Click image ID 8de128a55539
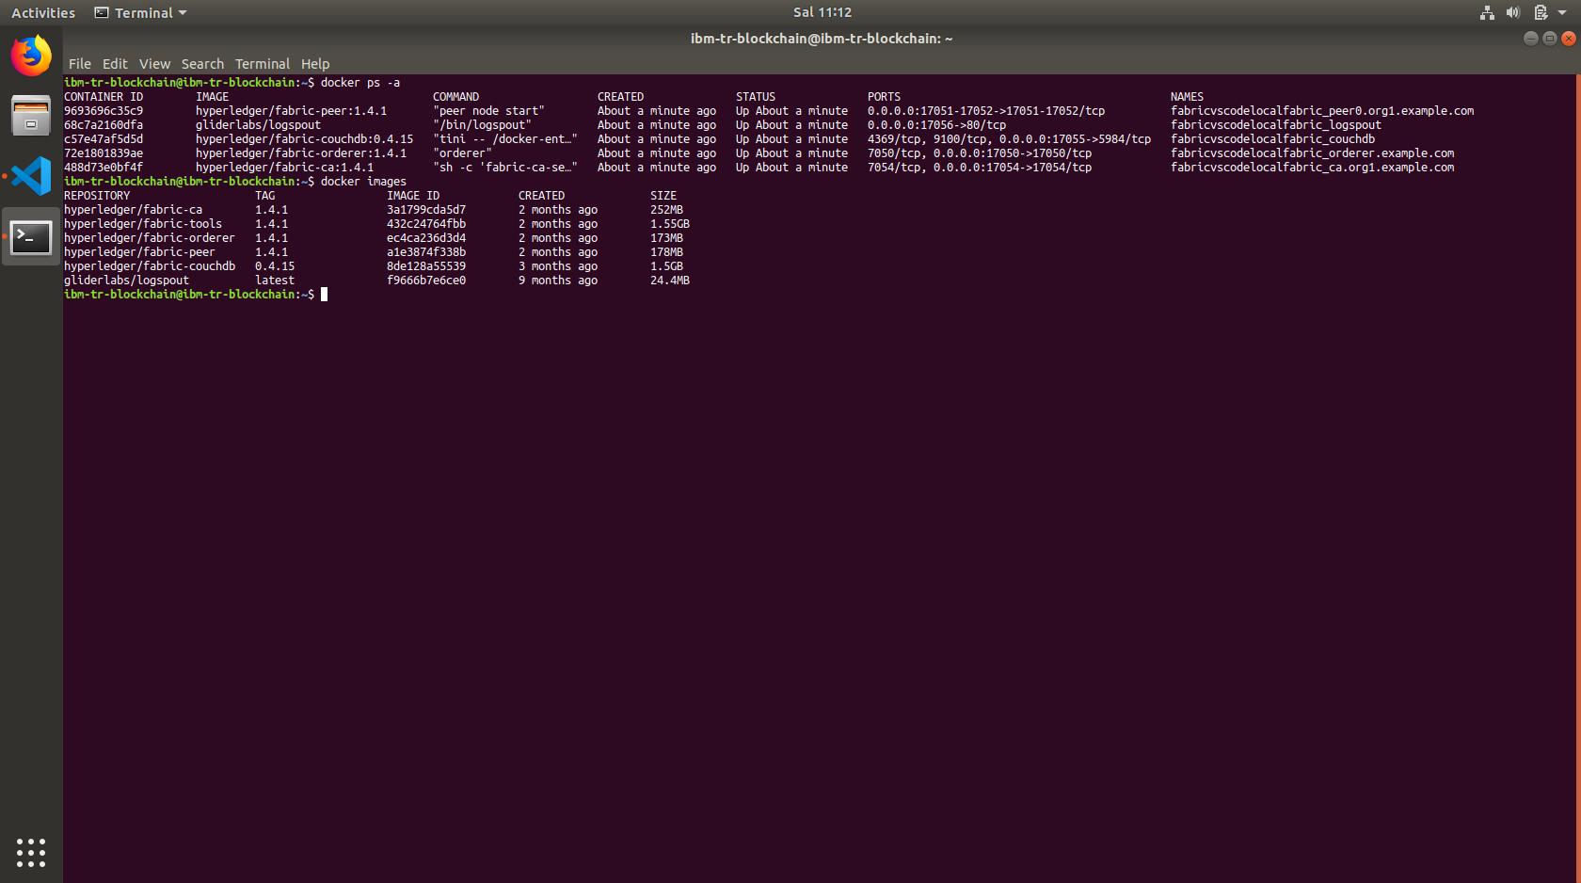Screen dimensions: 1581x883 click(426, 266)
